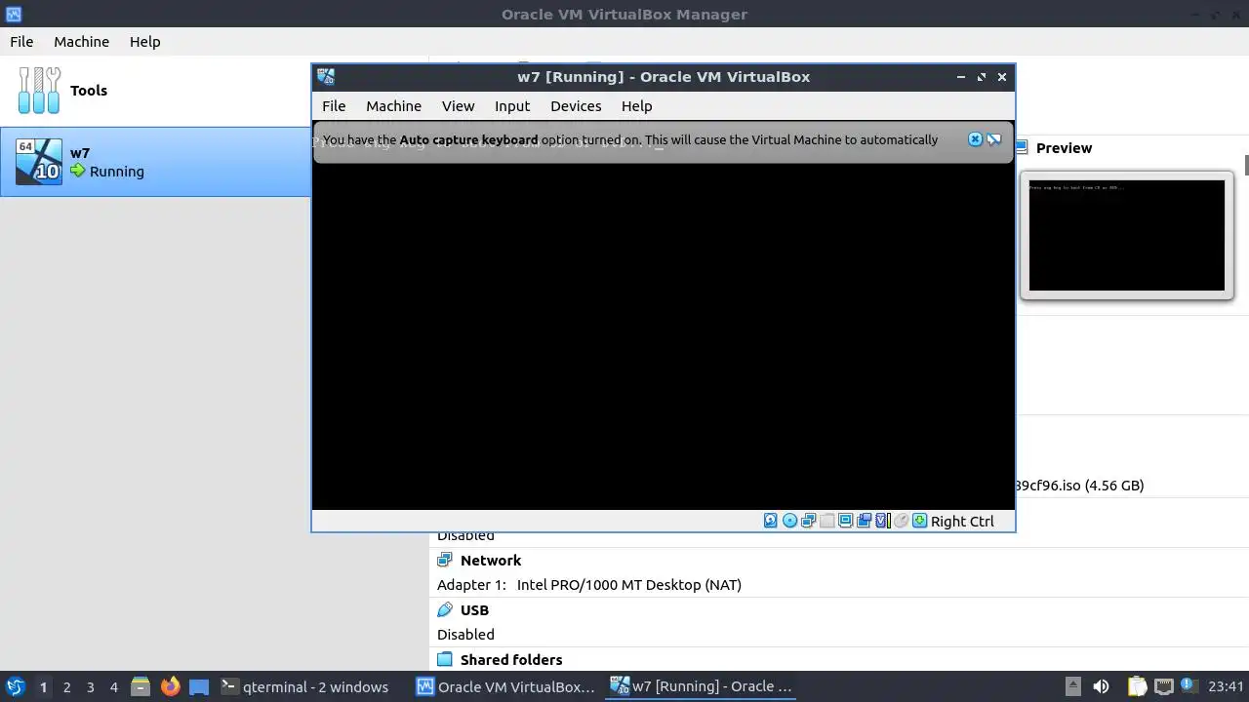
Task: Click the optical disk indicator in VM status bar
Action: click(x=789, y=521)
